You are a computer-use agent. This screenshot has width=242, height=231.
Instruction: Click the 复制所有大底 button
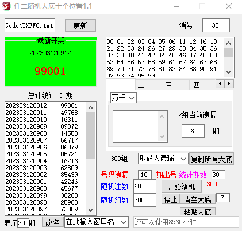click(212, 159)
